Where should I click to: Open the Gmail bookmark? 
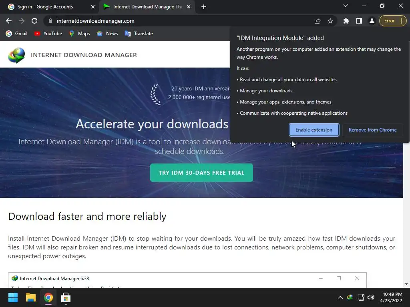[17, 34]
